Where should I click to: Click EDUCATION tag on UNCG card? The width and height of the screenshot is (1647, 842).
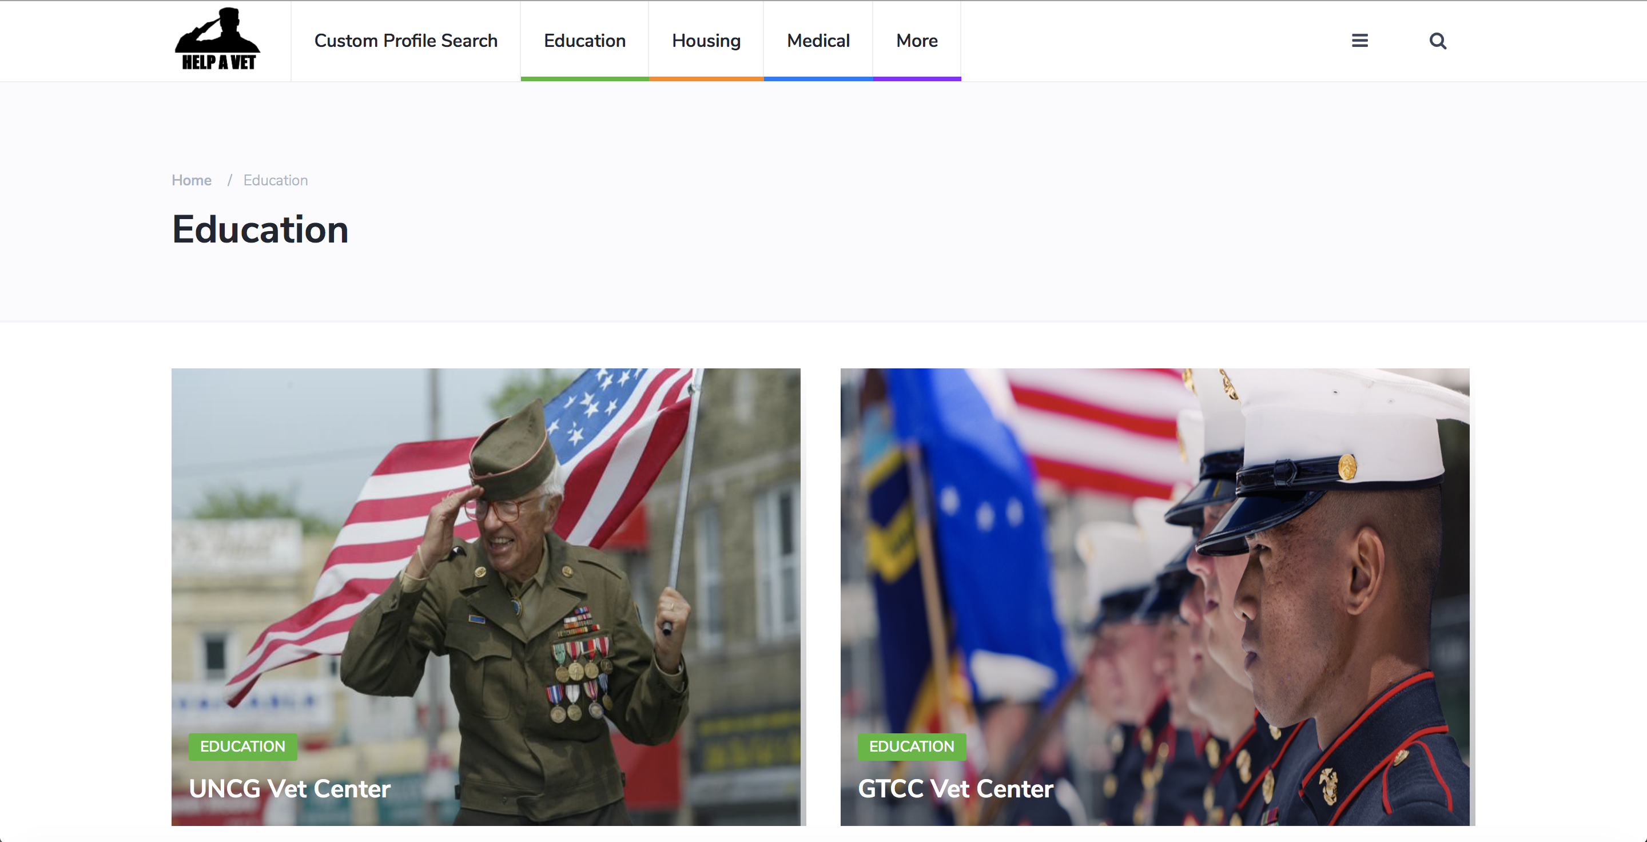point(242,746)
